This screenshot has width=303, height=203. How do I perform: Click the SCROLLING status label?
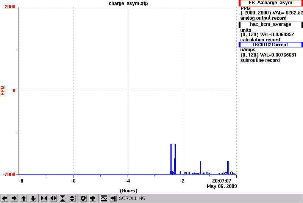[x=132, y=198]
